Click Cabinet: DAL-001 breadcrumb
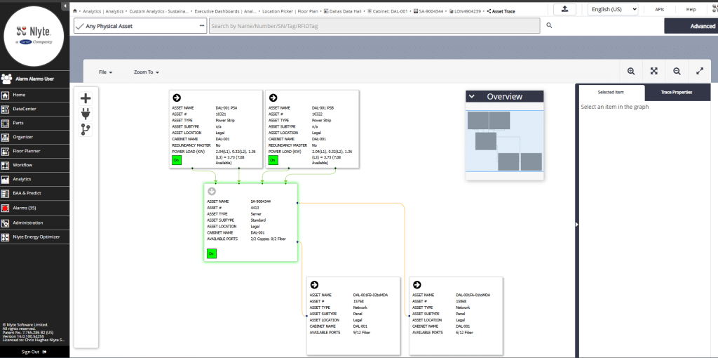The height and width of the screenshot is (358, 718). tap(388, 11)
